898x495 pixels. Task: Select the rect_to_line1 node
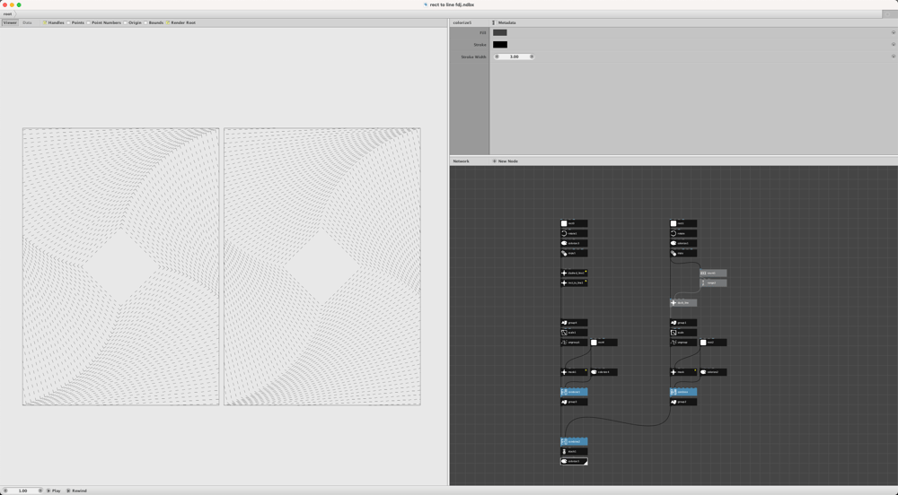(574, 283)
